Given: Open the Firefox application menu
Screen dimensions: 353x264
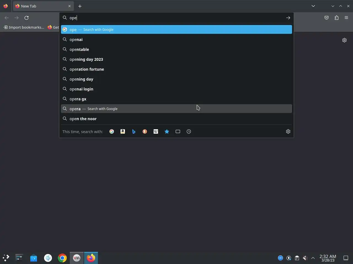Looking at the screenshot, I should [346, 18].
